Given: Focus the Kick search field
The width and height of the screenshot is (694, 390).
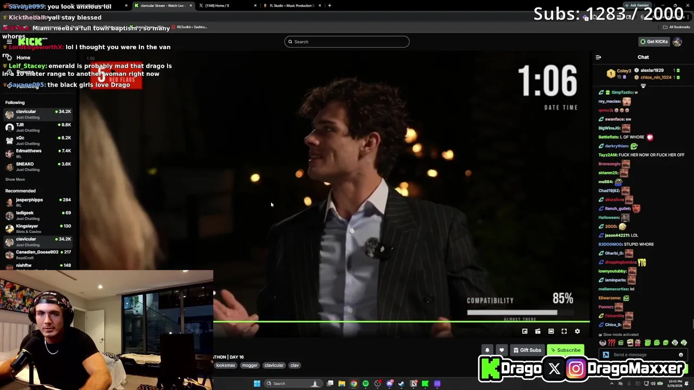Looking at the screenshot, I should 347,42.
